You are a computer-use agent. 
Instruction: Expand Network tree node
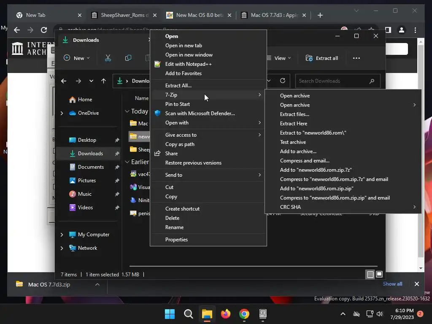point(62,248)
